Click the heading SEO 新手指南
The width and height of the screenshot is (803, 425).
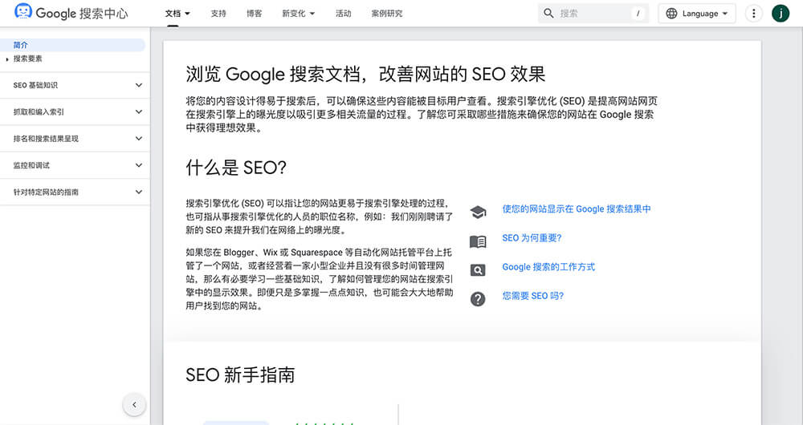[x=240, y=375]
